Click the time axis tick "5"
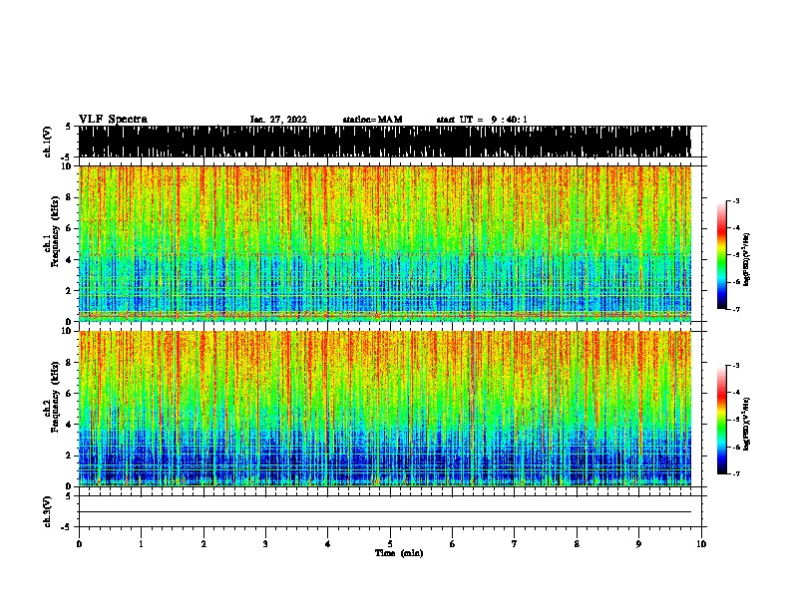 (390, 544)
